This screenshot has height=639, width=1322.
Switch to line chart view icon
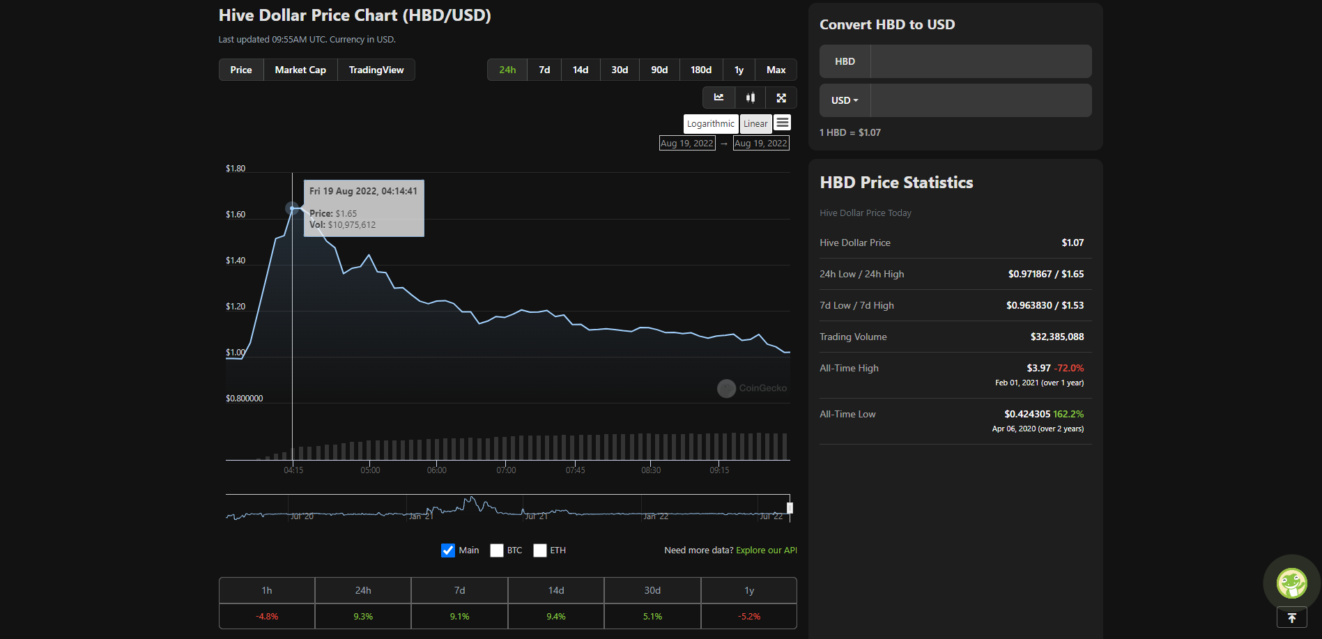tap(718, 98)
